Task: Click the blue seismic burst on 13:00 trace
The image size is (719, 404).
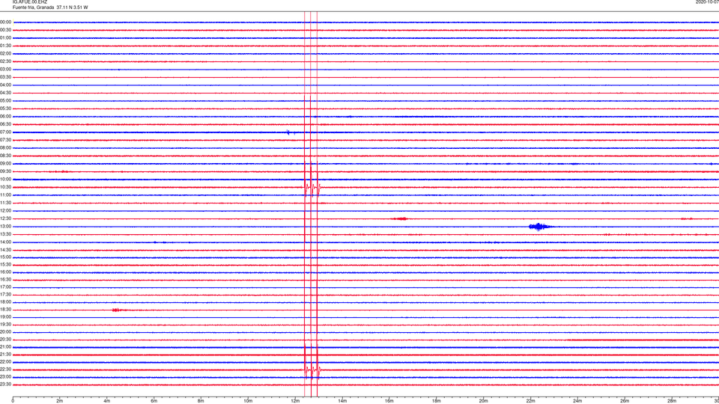Action: coord(540,226)
